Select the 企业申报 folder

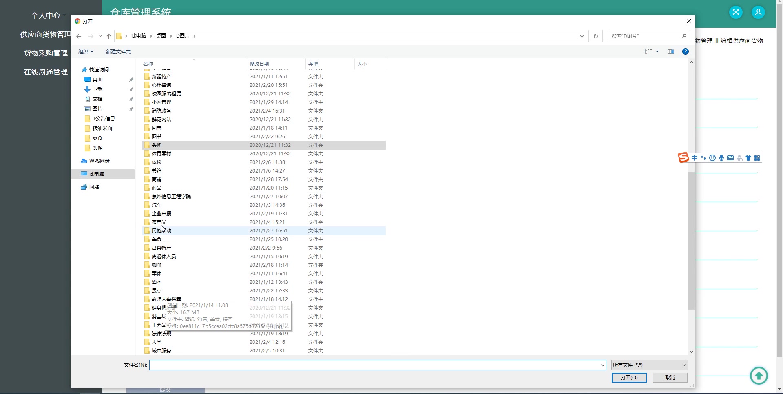[264, 214]
